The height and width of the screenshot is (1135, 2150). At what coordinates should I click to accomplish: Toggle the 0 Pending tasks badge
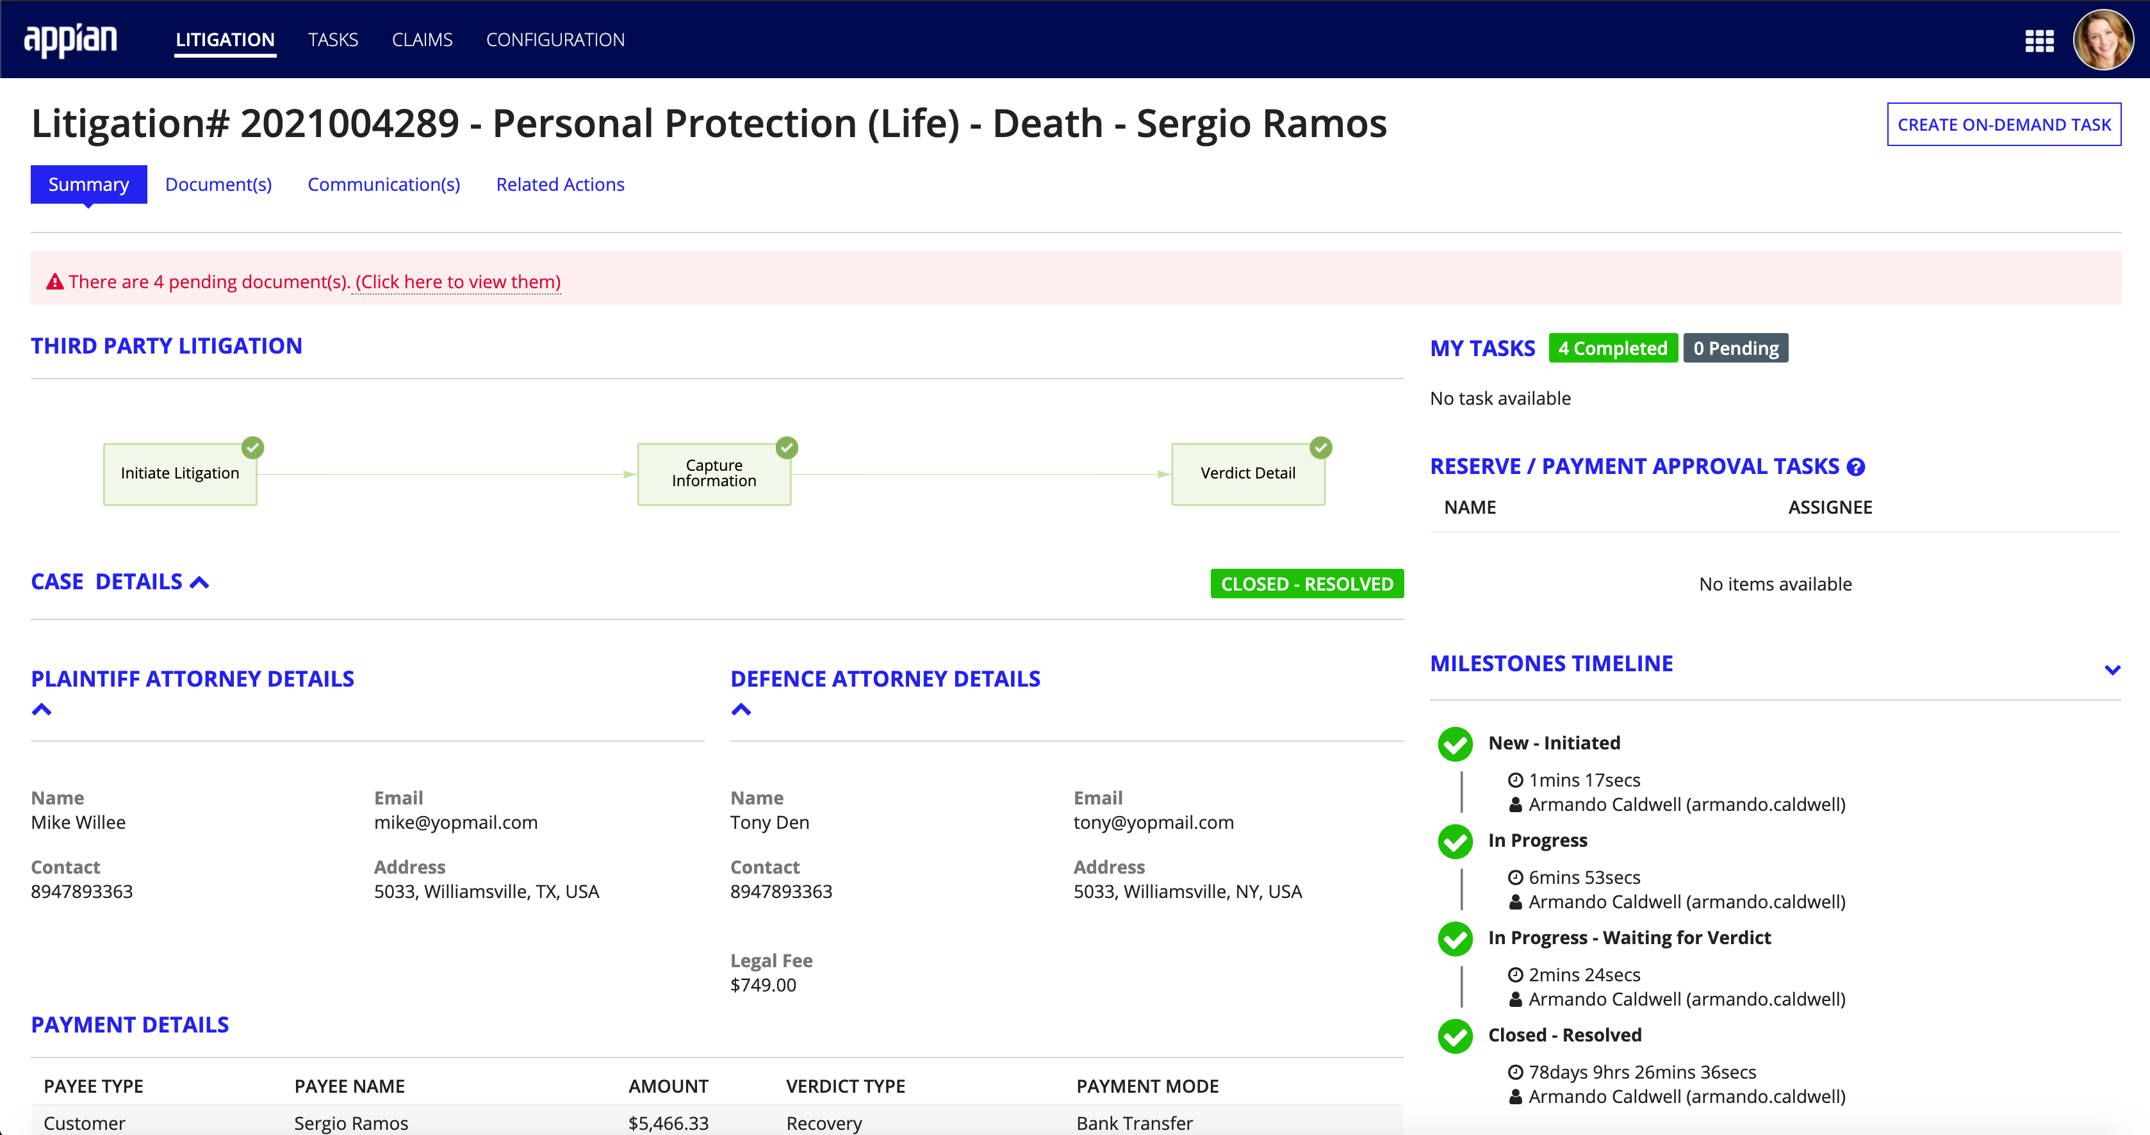[1735, 348]
